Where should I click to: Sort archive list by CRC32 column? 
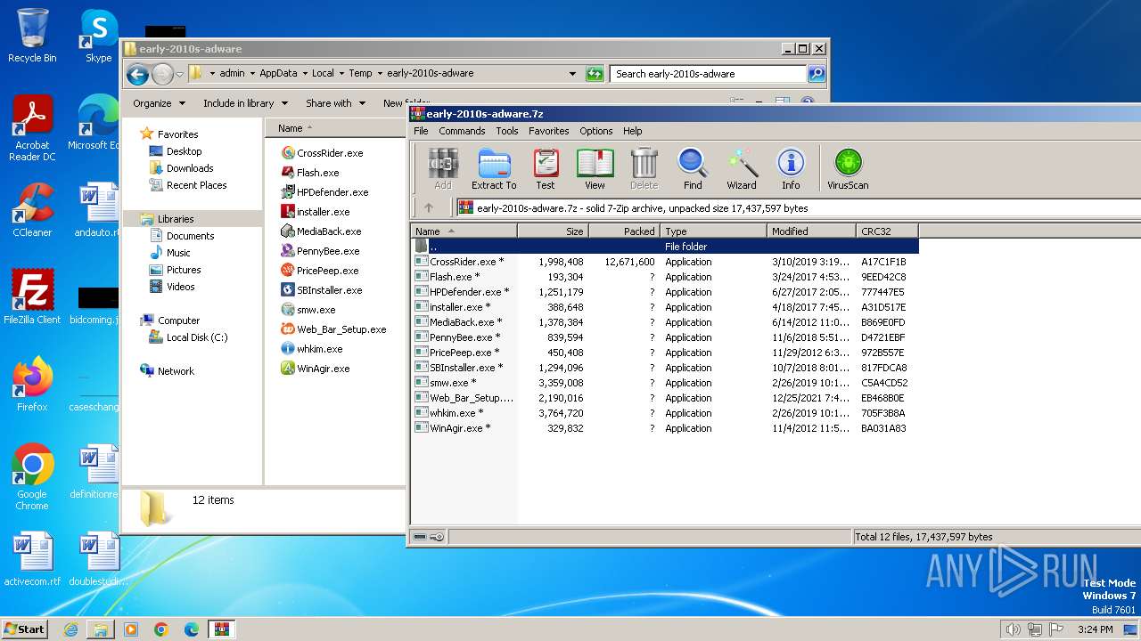(x=887, y=231)
